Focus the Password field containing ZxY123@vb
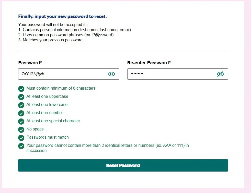Image resolution: width=251 pixels, height=193 pixels. pos(61,74)
